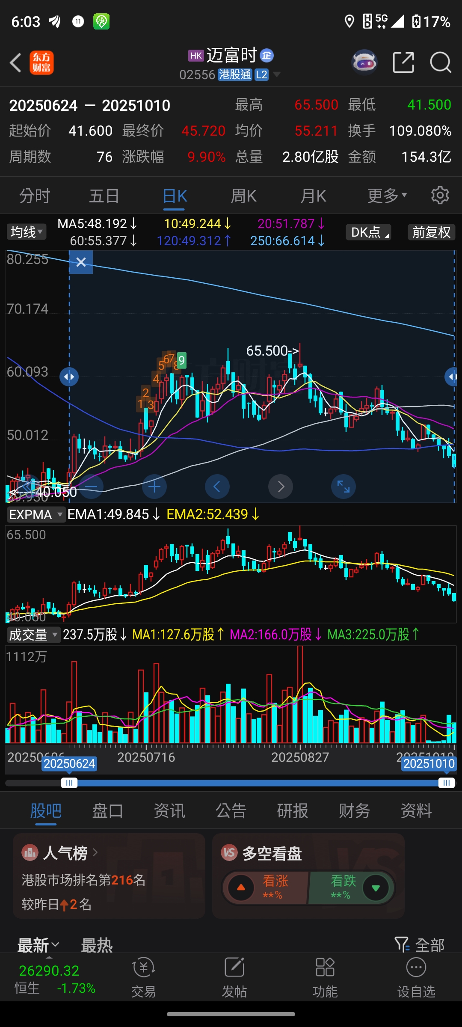Expand stock title dropdown arrow
Image resolution: width=462 pixels, height=1027 pixels.
coord(277,74)
